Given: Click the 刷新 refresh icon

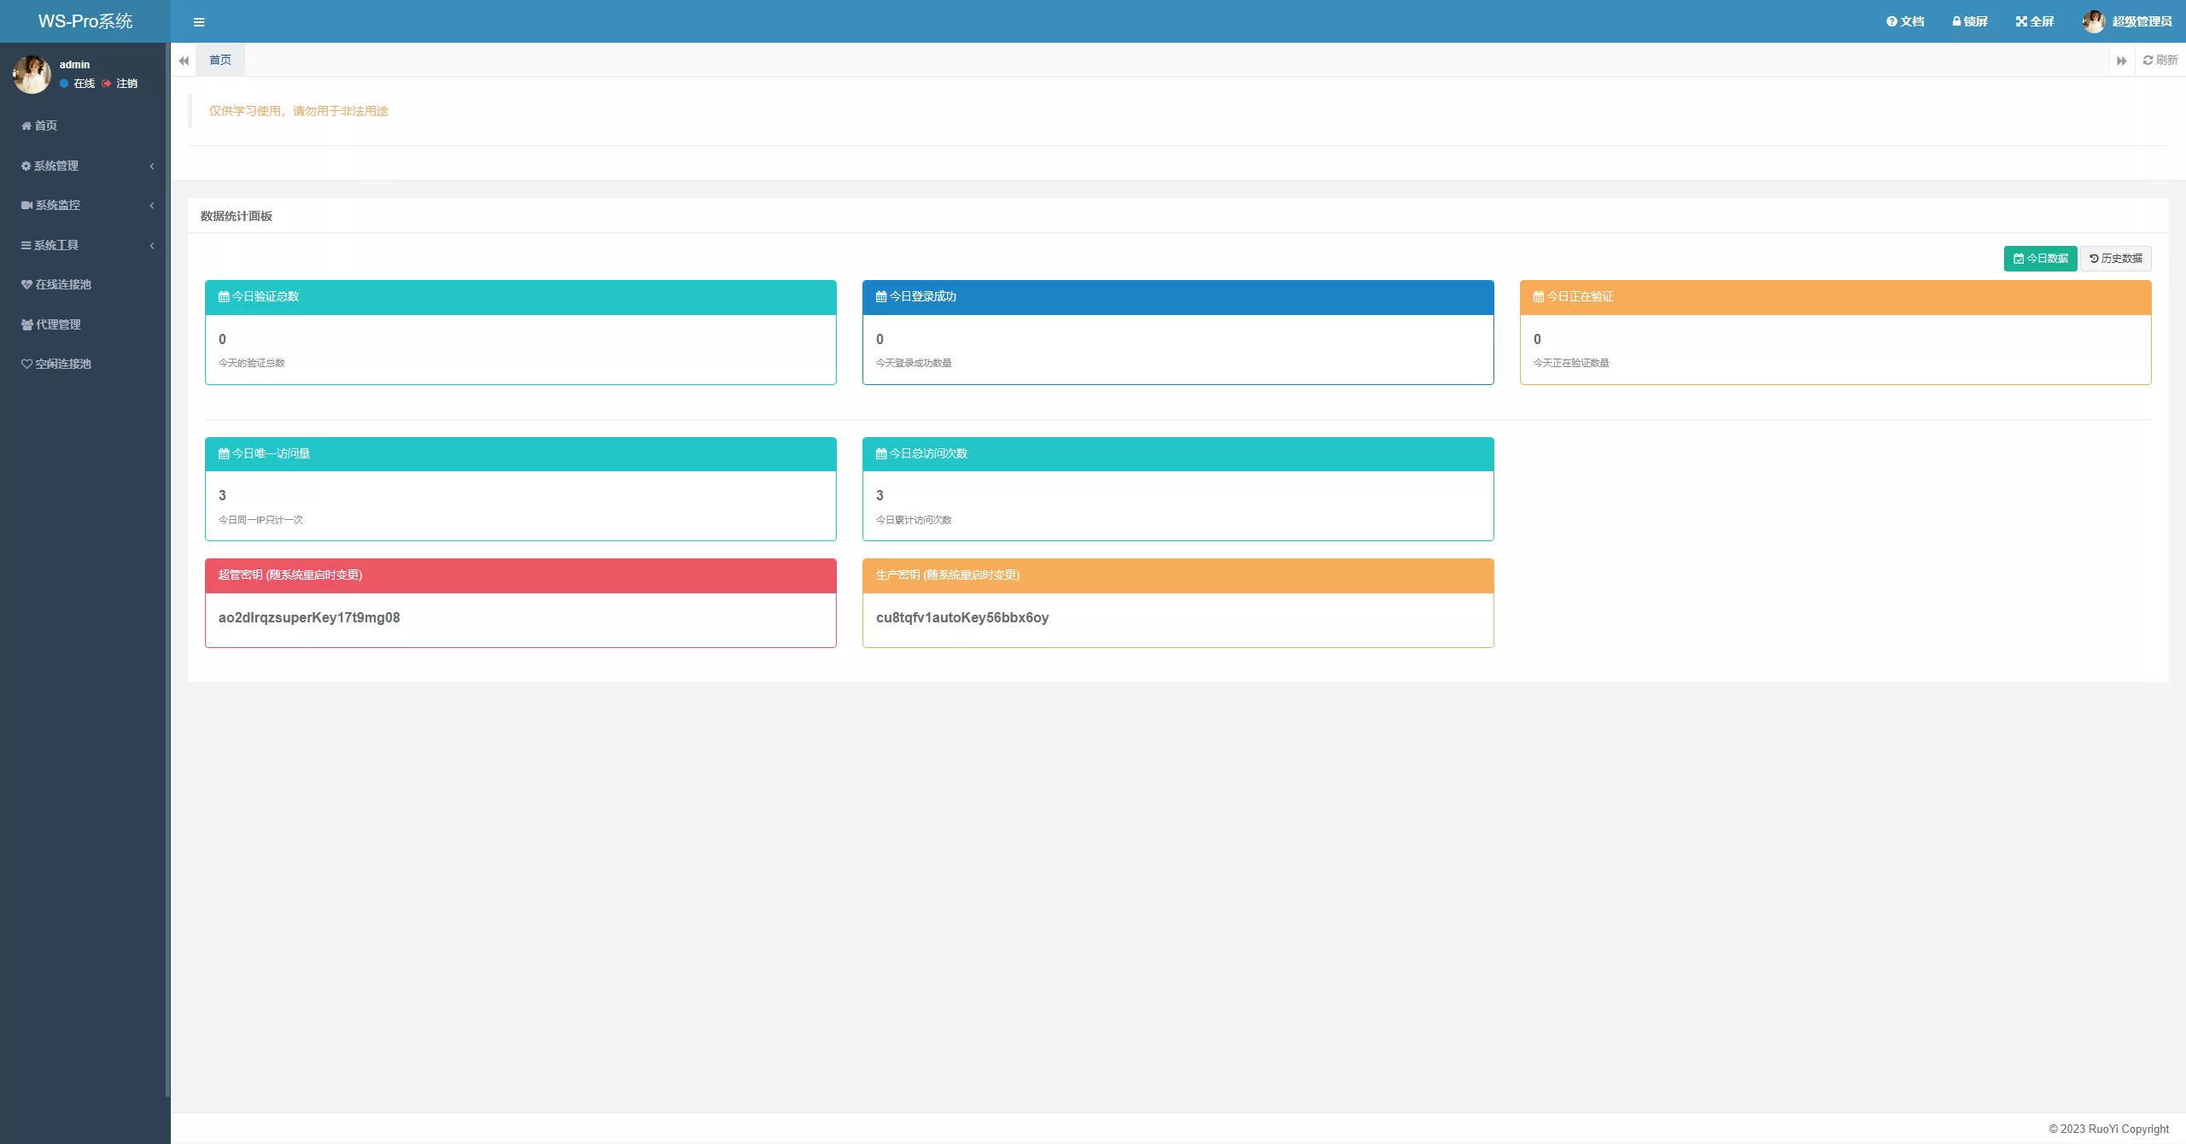Looking at the screenshot, I should click(x=2160, y=60).
